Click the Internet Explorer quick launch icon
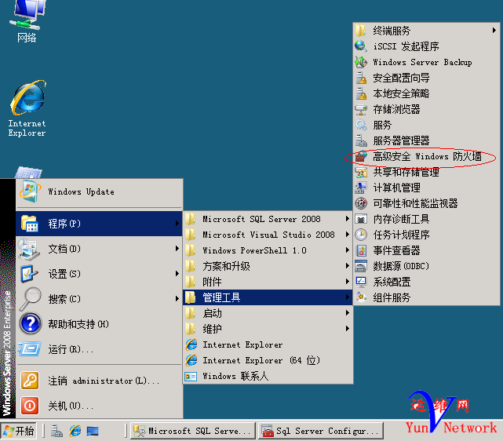This screenshot has height=441, width=503. tap(75, 431)
